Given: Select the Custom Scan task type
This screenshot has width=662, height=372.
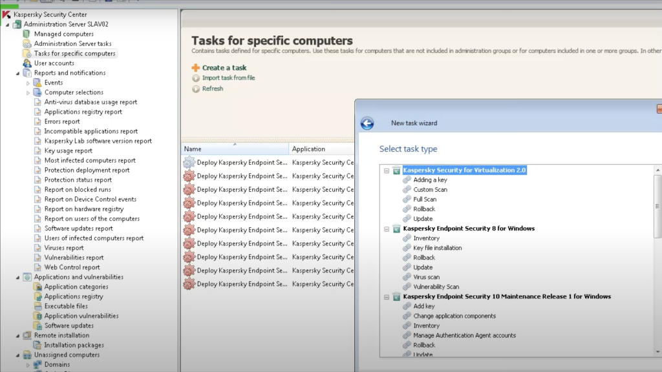Looking at the screenshot, I should [430, 189].
